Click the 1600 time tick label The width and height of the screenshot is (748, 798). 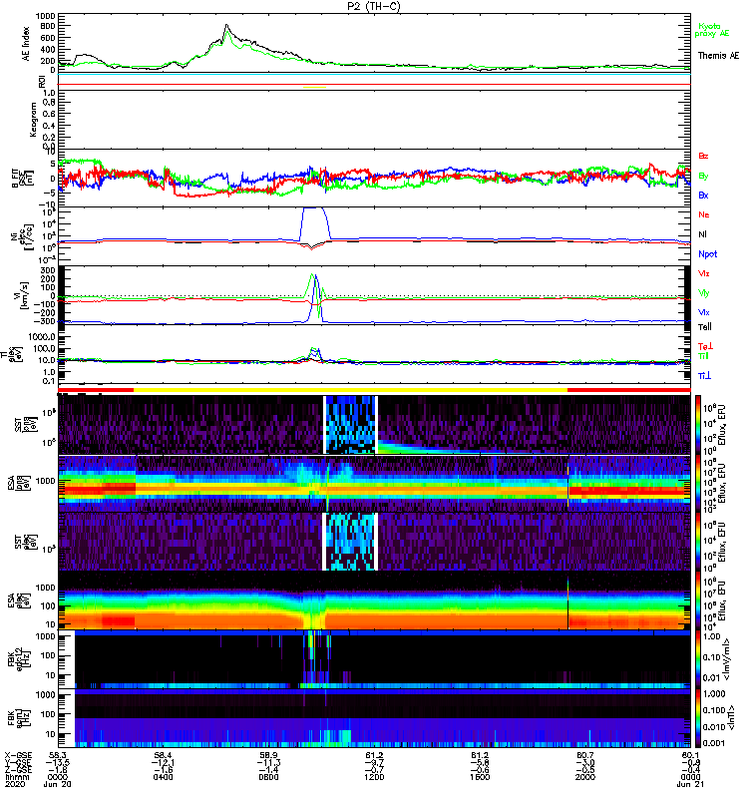[x=480, y=777]
